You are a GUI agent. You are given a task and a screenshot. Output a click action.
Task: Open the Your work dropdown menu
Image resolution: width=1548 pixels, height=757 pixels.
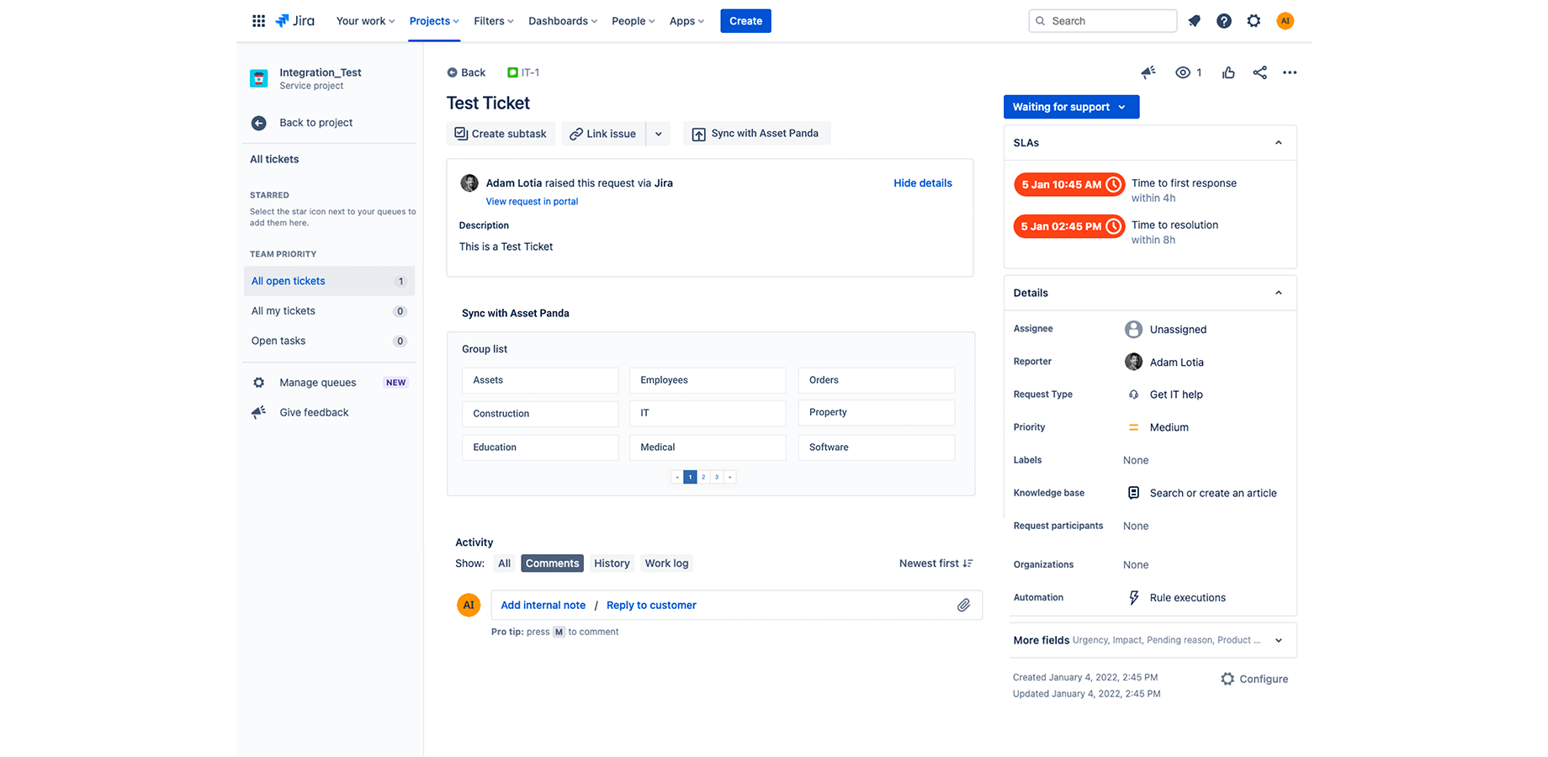[x=365, y=21]
